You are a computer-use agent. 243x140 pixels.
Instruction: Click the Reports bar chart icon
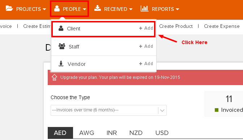click(x=144, y=8)
